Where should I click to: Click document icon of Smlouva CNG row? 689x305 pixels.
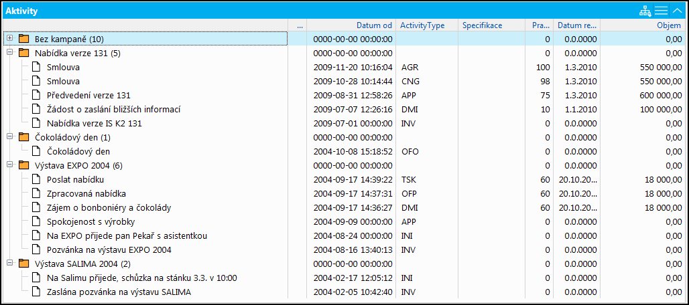pos(36,82)
